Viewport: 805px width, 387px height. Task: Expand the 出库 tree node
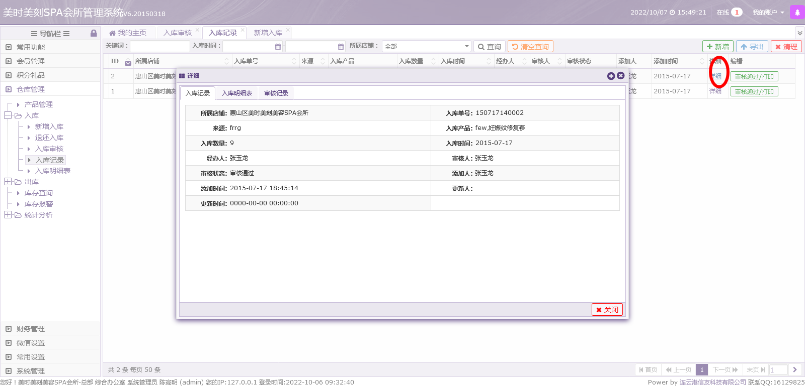click(x=8, y=182)
